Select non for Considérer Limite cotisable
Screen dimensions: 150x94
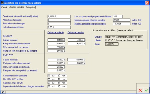point(59,76)
